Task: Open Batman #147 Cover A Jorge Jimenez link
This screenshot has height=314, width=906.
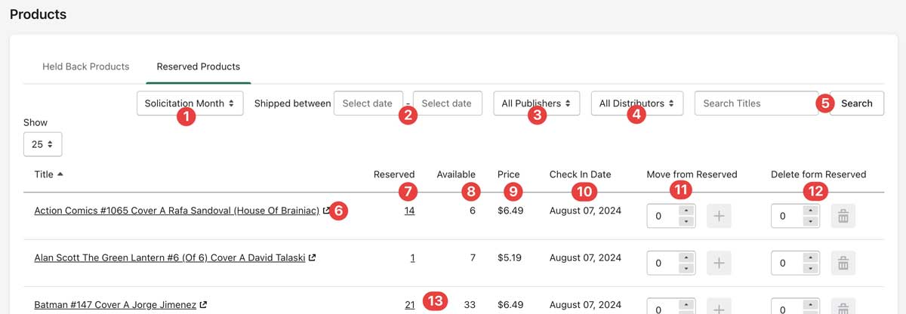Action: 116,305
